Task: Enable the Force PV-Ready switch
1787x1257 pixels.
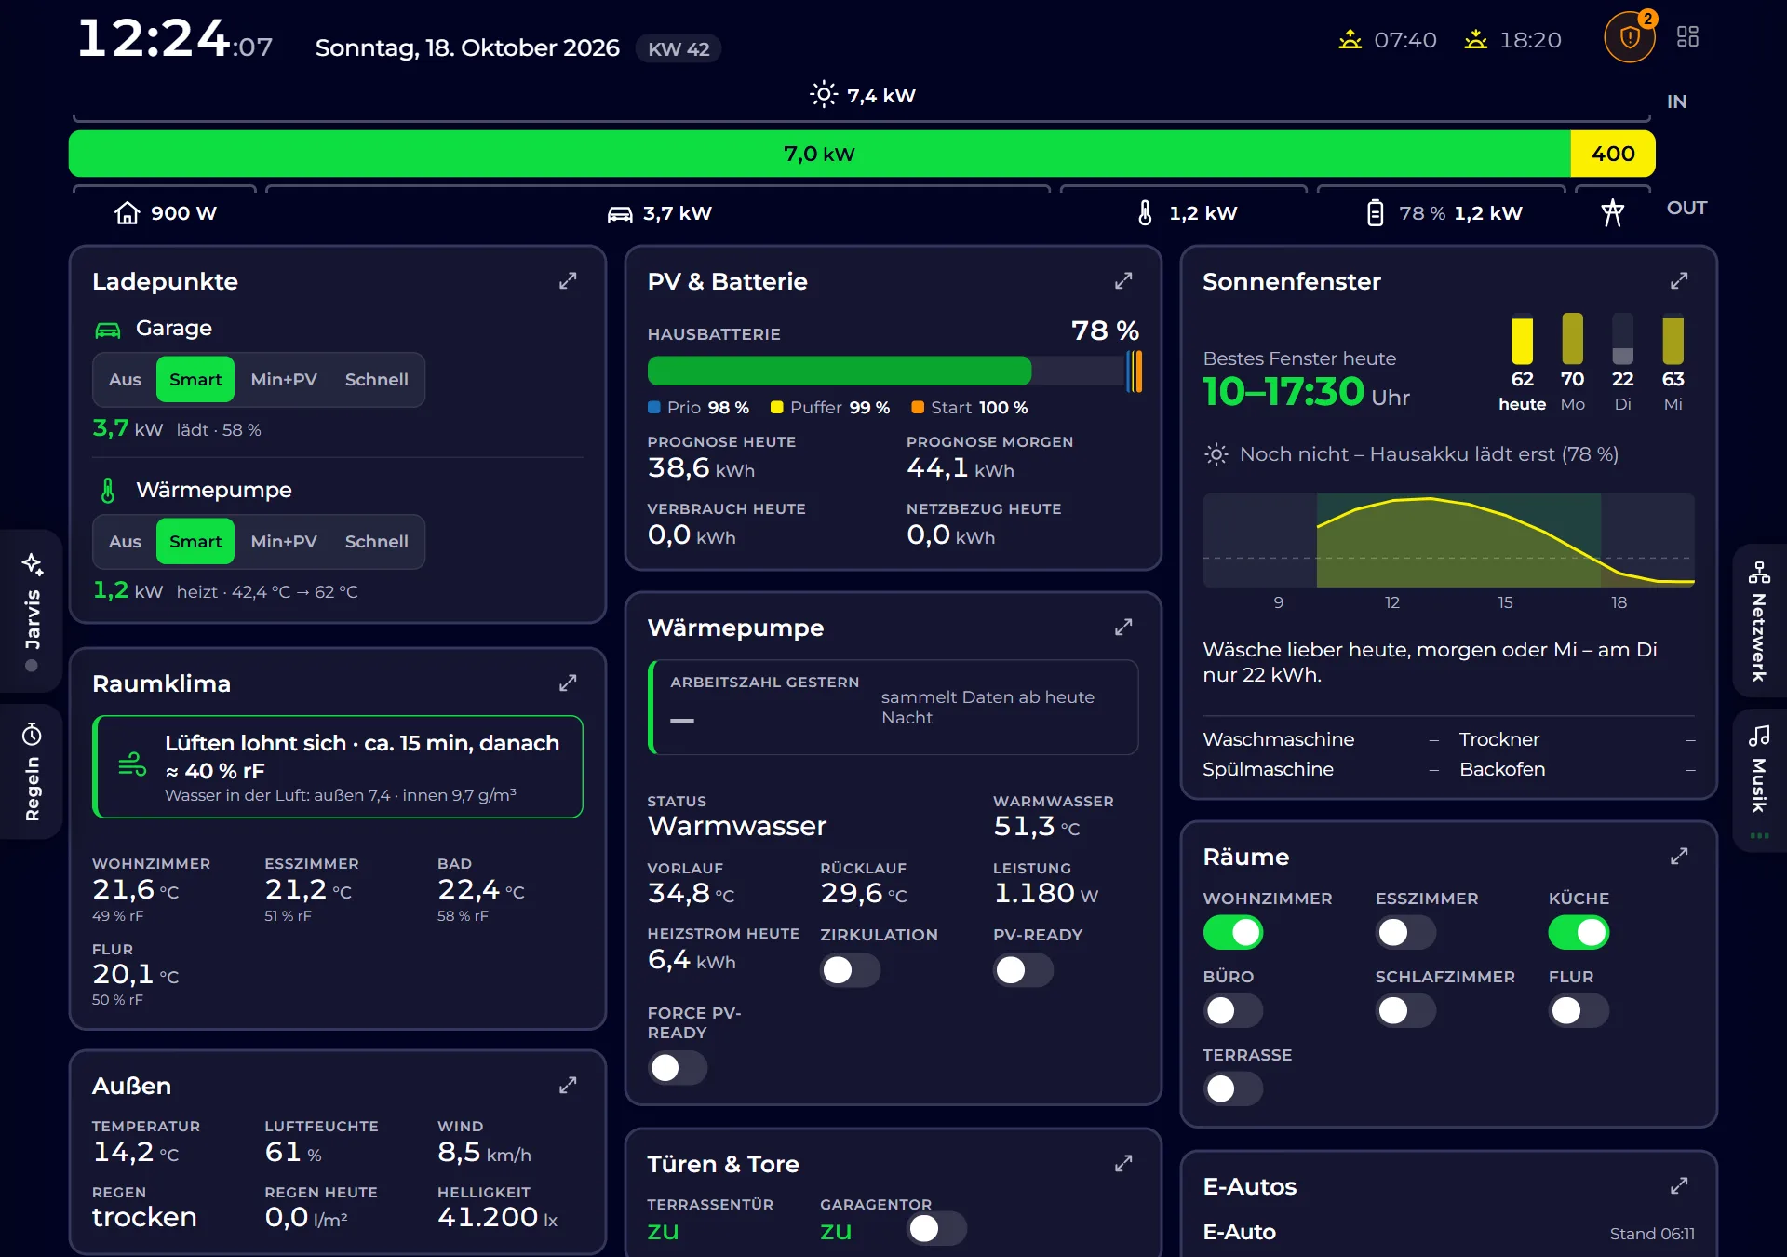Action: point(678,1068)
